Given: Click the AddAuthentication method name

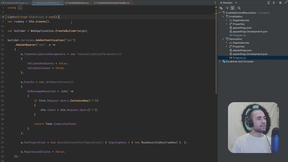Looking at the screenshot, I should pos(49,40).
